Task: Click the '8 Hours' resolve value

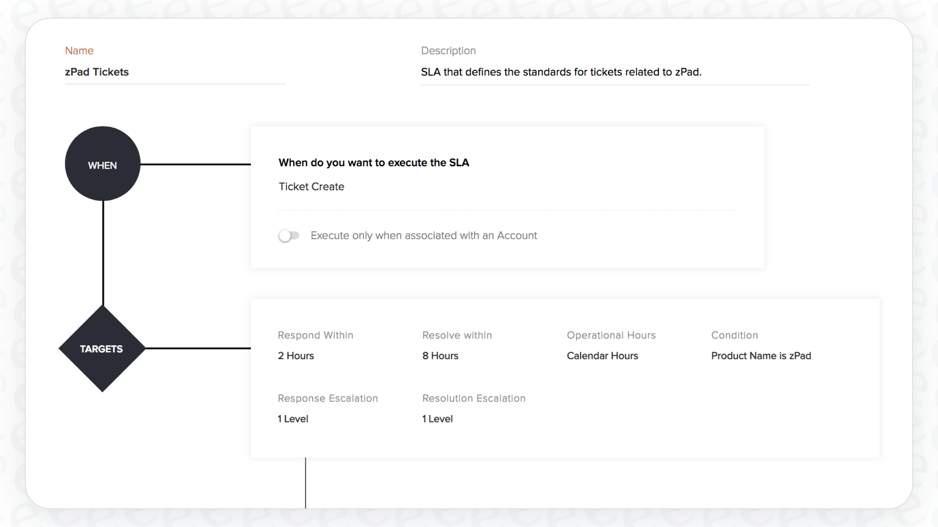Action: [440, 355]
